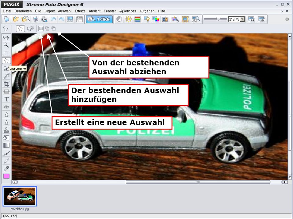This screenshot has height=219, width=293.
Task: Open the Effekte menu
Action: tap(80, 11)
